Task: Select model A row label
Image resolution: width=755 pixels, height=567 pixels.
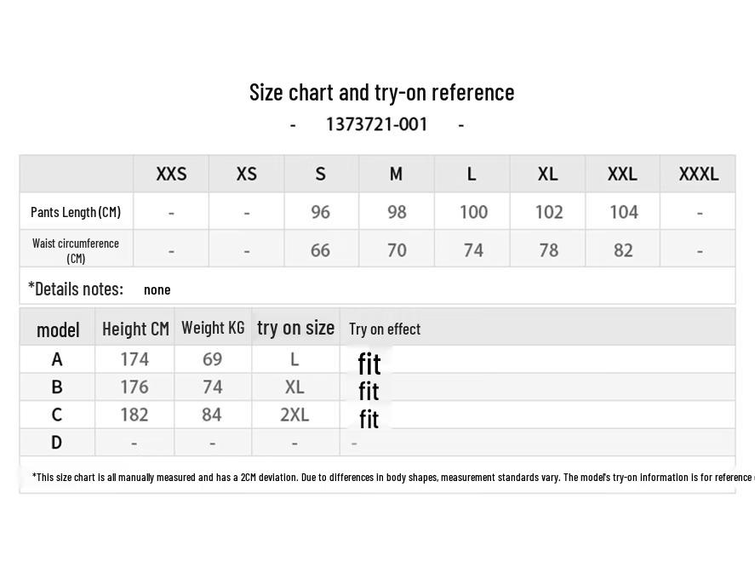Action: coord(57,359)
